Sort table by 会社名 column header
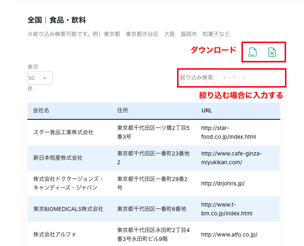The height and width of the screenshot is (246, 304). (41, 111)
